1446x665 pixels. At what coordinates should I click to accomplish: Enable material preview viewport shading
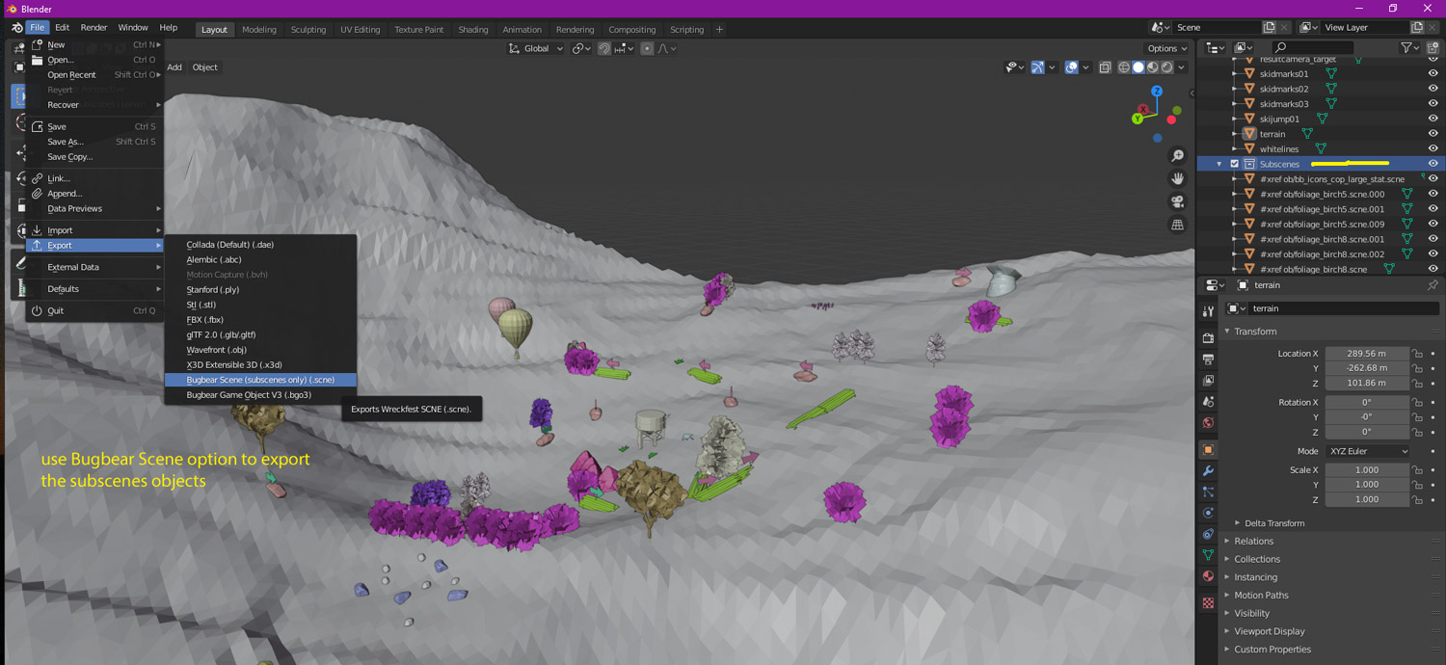click(x=1153, y=67)
